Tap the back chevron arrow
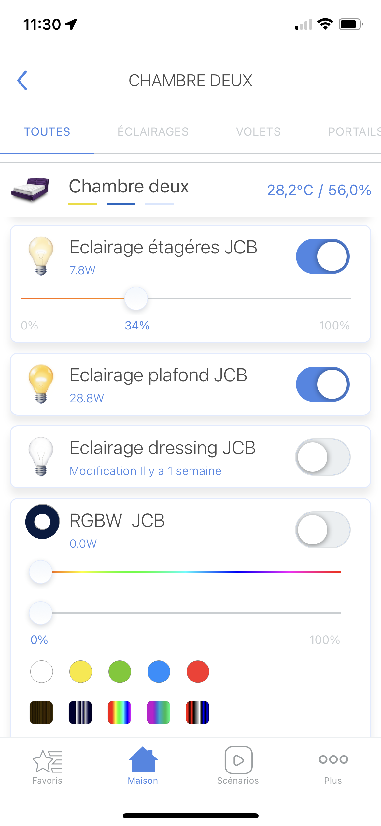 tap(22, 80)
